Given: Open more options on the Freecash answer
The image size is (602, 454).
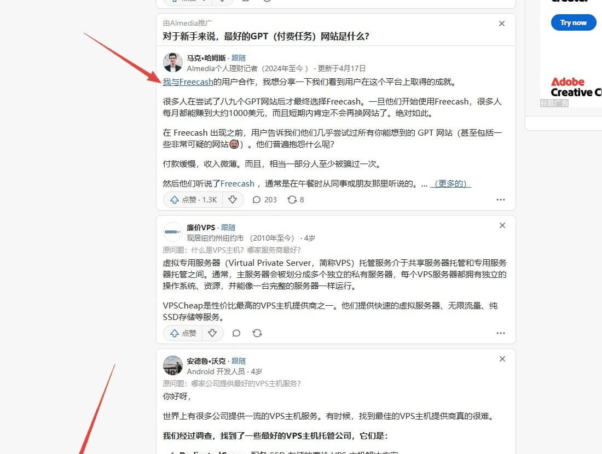Looking at the screenshot, I should (x=500, y=200).
